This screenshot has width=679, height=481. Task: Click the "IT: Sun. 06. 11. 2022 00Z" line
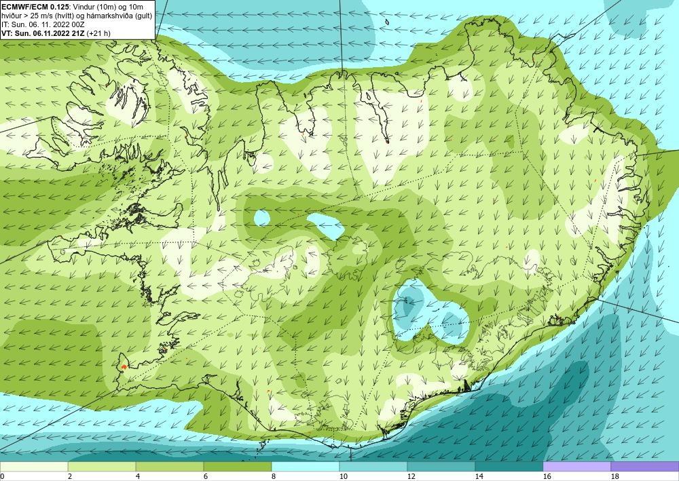43,24
